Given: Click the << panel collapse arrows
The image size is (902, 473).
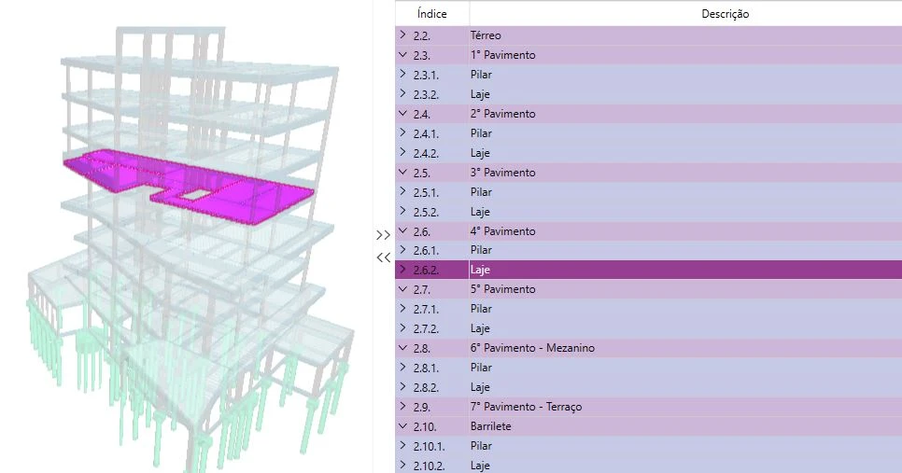Looking at the screenshot, I should (382, 257).
